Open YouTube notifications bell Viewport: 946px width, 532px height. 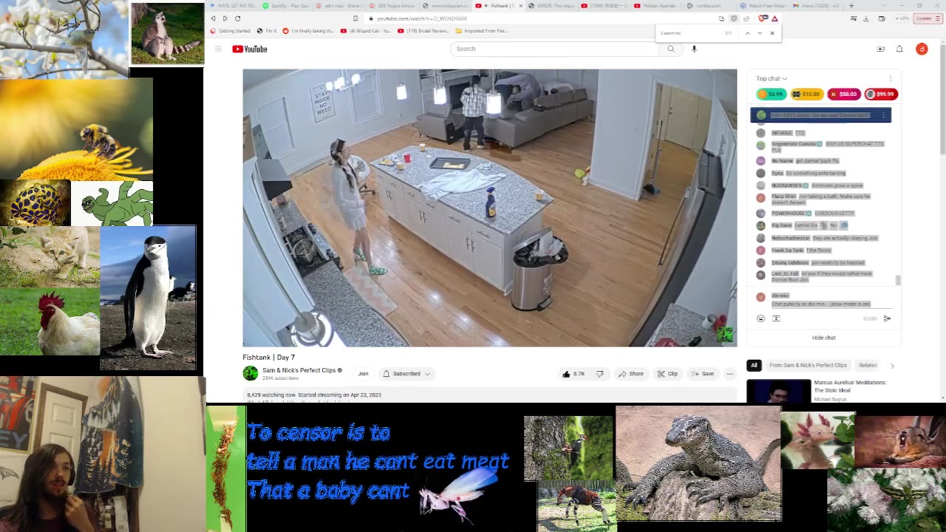(899, 49)
